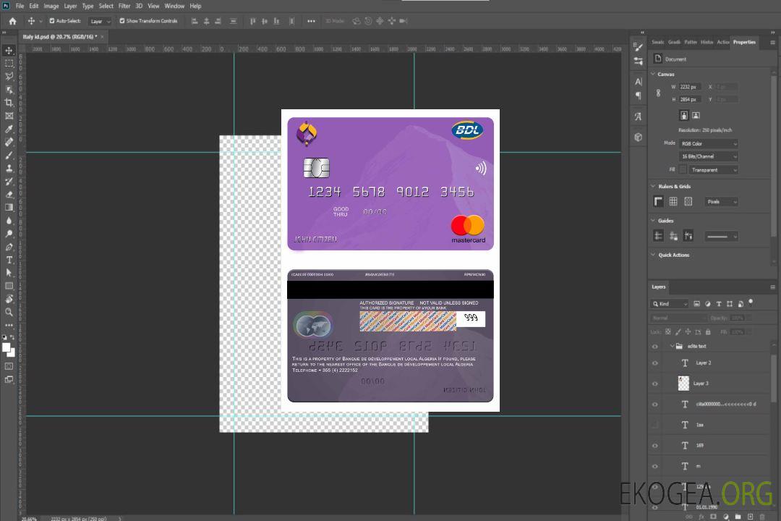Select the Layer 3 thumbnail
Screen dimensions: 781x521
pyautogui.click(x=684, y=384)
